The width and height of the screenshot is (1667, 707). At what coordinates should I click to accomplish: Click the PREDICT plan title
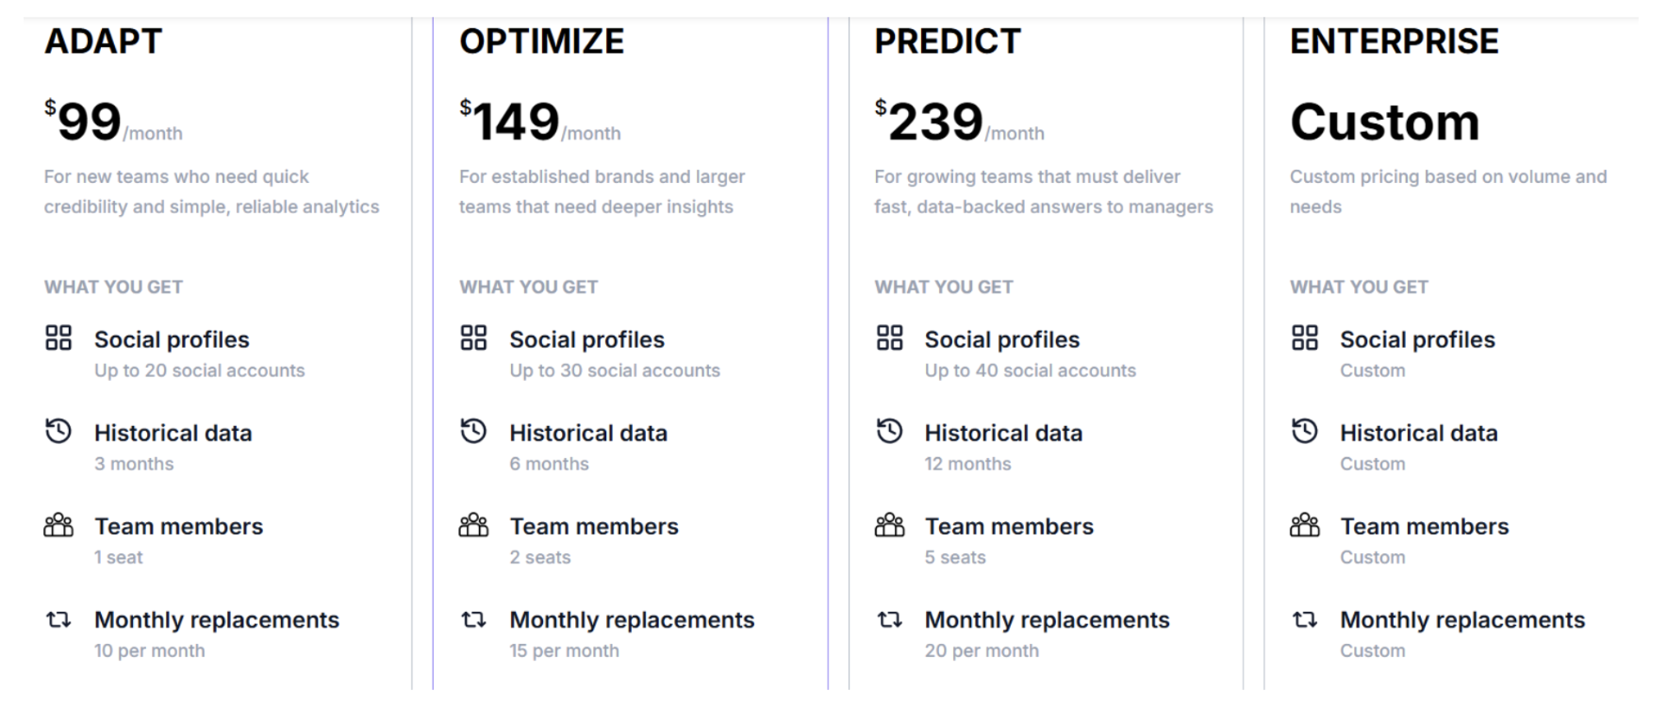coord(947,41)
